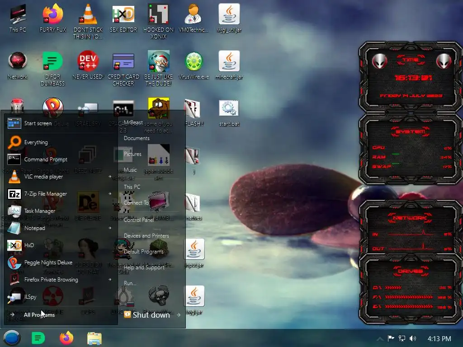Expand 7-Zip File Manager jump list arrow
The width and height of the screenshot is (463, 347).
(109, 193)
